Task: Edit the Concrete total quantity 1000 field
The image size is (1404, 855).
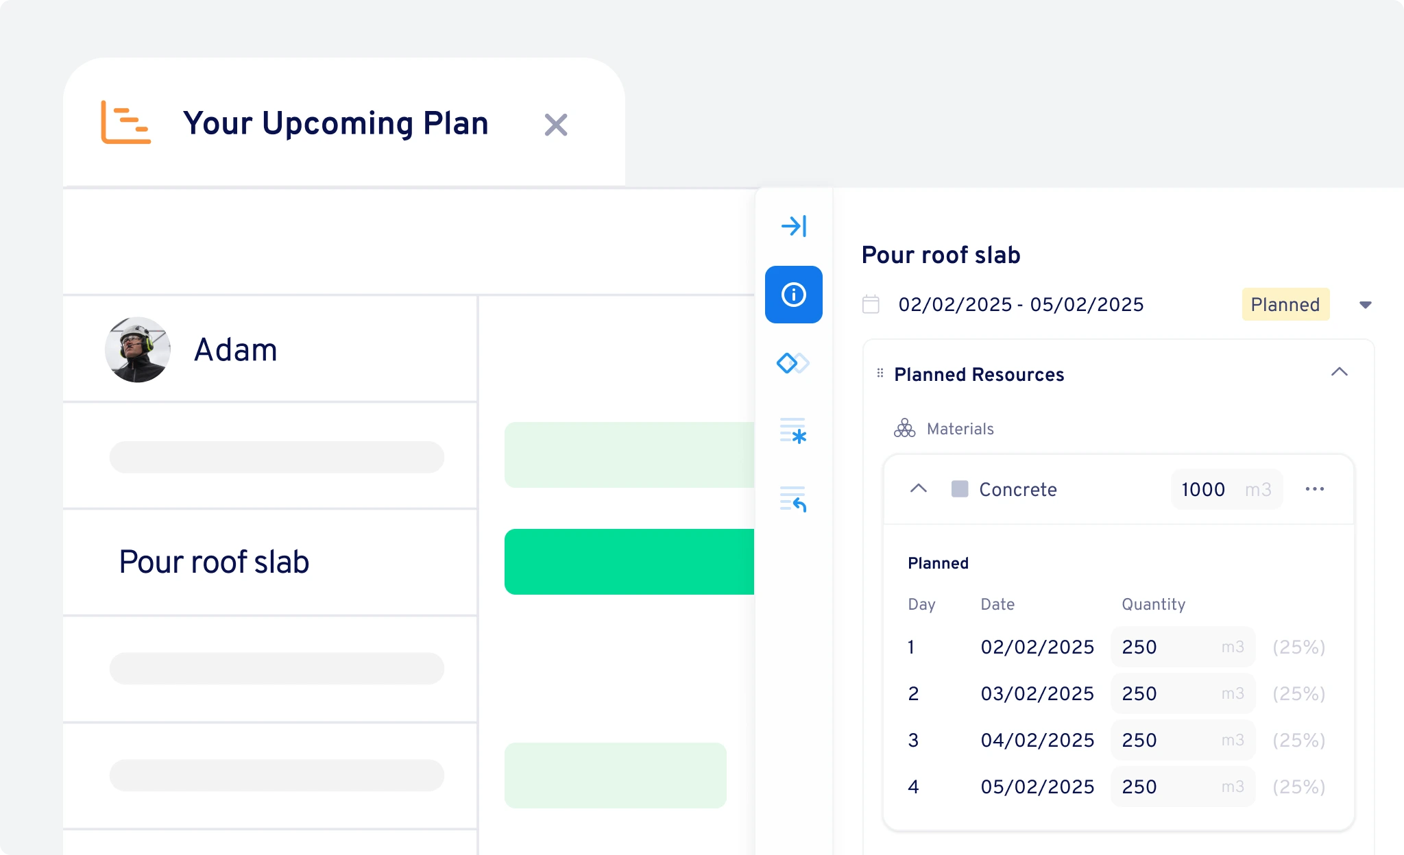Action: coord(1203,489)
